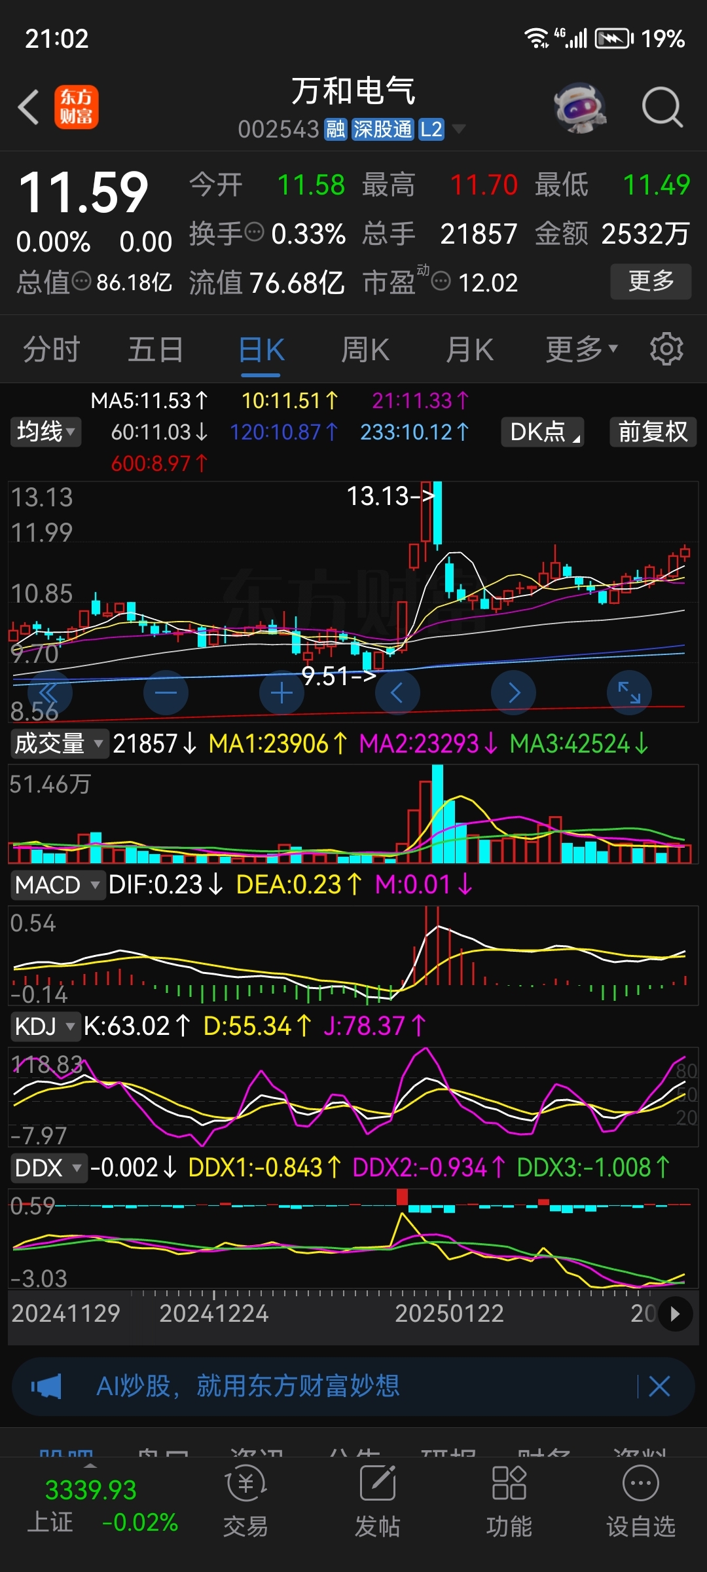Screen dimensions: 707x1572
Task: Tap the search magnifier icon
Action: 662,107
